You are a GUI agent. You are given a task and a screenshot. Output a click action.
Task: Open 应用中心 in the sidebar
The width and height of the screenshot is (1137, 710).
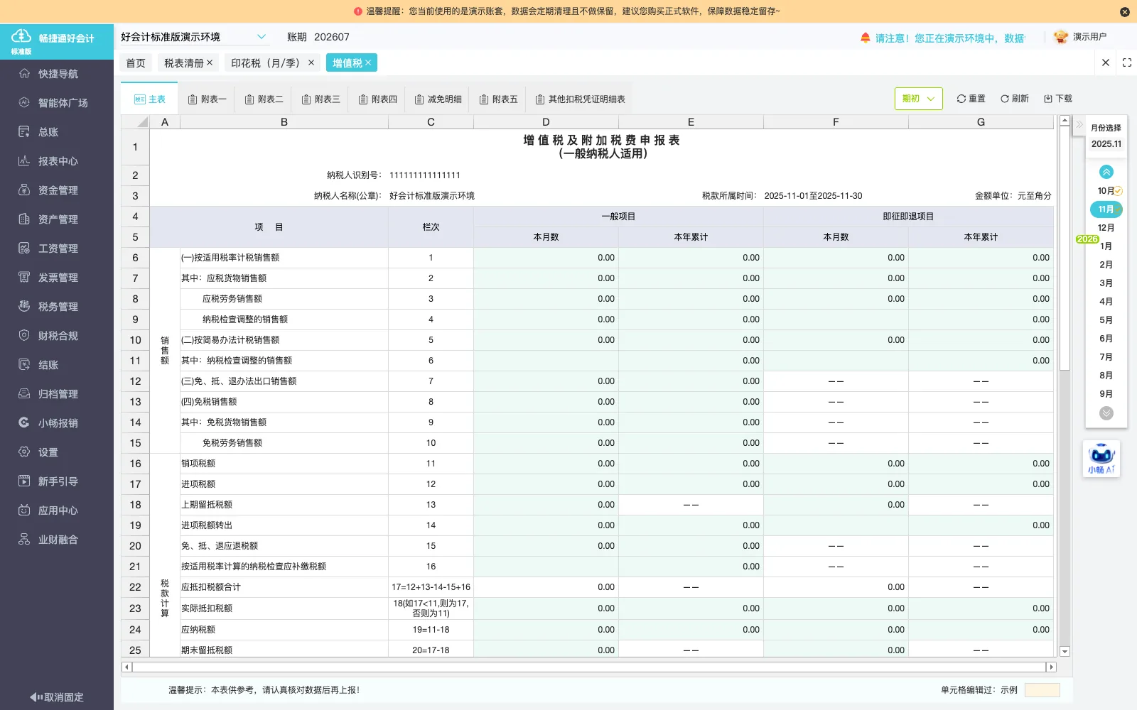[57, 510]
